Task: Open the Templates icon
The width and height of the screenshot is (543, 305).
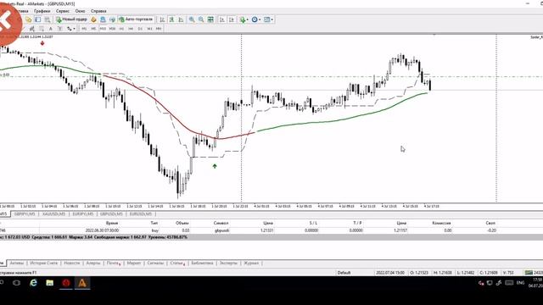Action: 266,19
